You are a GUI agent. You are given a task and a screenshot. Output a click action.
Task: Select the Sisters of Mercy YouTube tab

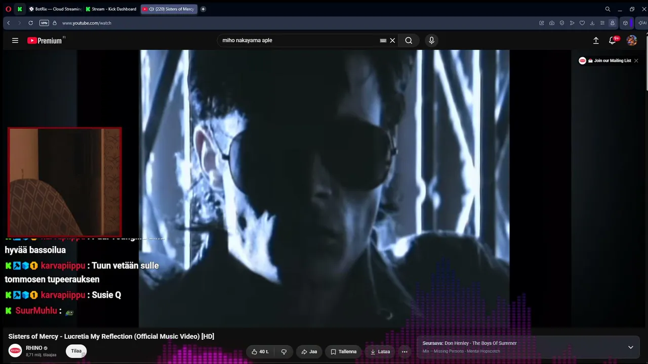coord(169,9)
